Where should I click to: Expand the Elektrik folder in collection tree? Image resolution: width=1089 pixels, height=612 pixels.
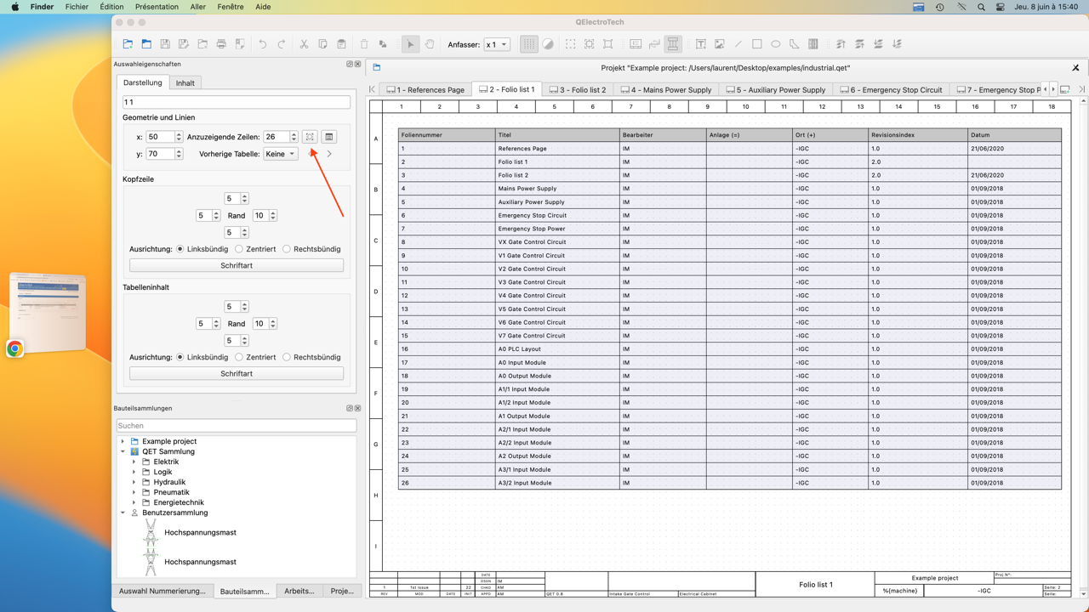[134, 462]
